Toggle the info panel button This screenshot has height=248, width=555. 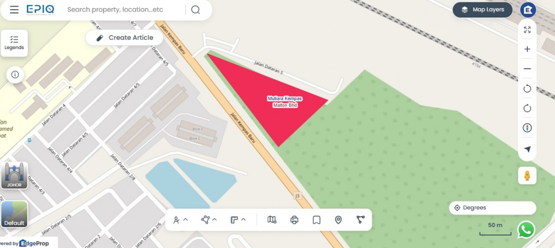pyautogui.click(x=15, y=74)
